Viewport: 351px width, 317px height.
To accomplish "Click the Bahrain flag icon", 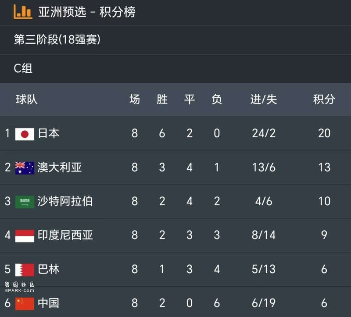I will [x=25, y=270].
